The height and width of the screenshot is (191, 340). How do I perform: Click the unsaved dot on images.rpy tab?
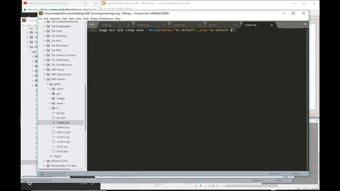pyautogui.click(x=271, y=25)
